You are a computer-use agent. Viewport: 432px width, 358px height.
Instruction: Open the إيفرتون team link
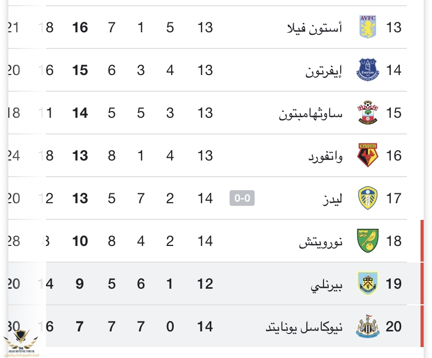click(324, 70)
